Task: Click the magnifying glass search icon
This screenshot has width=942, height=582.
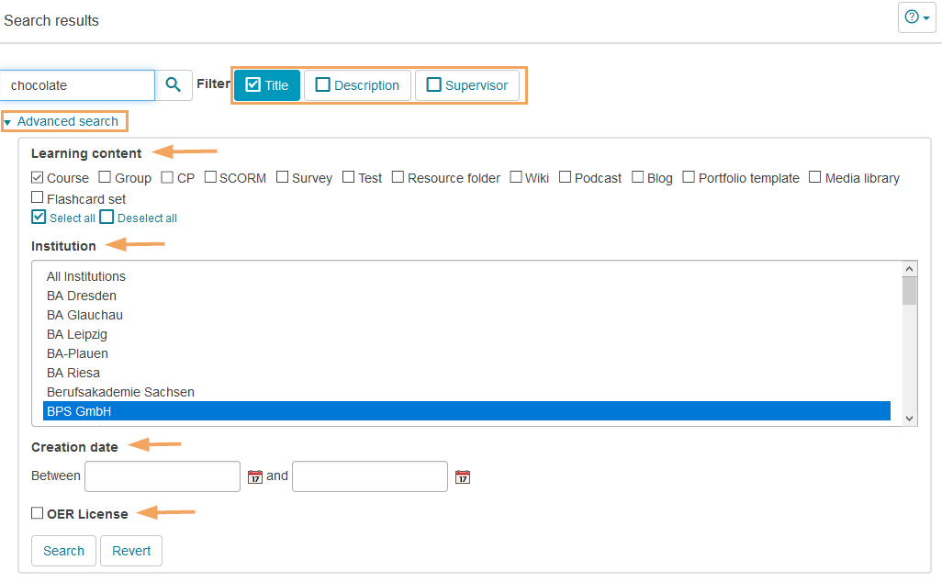Action: click(174, 85)
